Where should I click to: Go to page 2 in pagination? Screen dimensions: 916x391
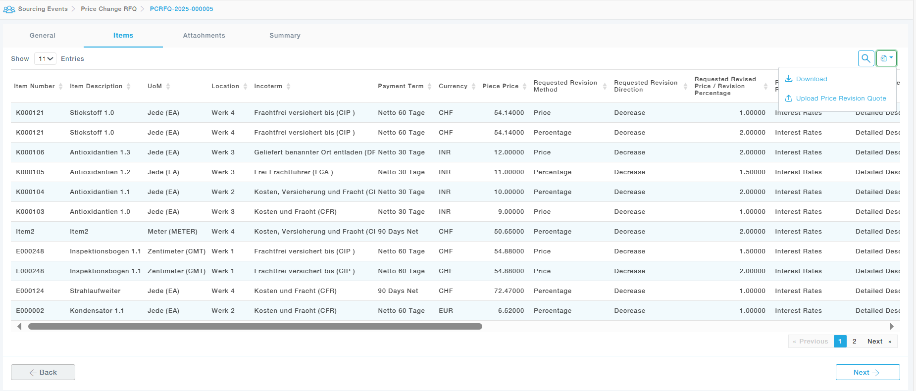pyautogui.click(x=854, y=342)
